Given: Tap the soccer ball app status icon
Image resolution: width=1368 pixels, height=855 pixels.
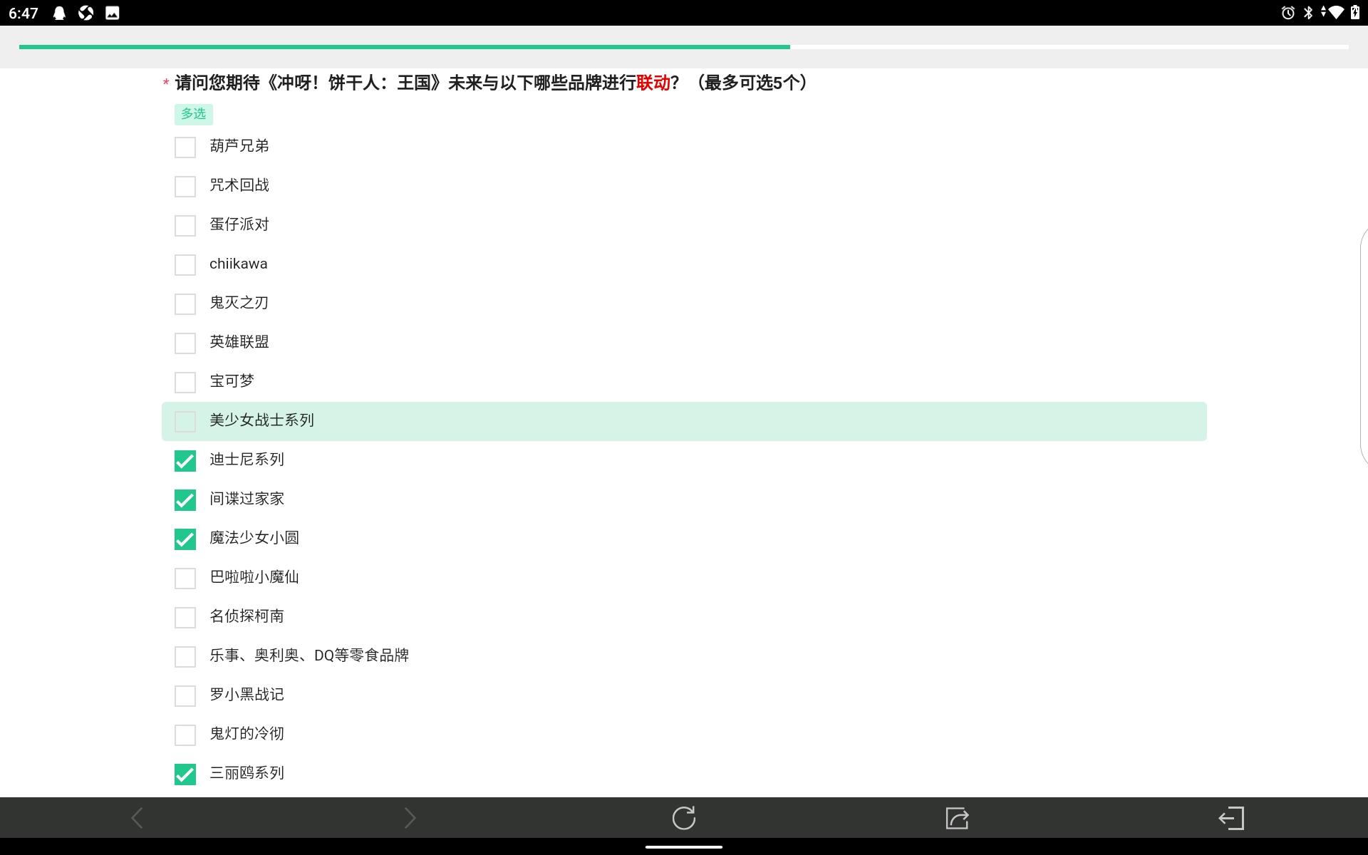Looking at the screenshot, I should point(86,13).
